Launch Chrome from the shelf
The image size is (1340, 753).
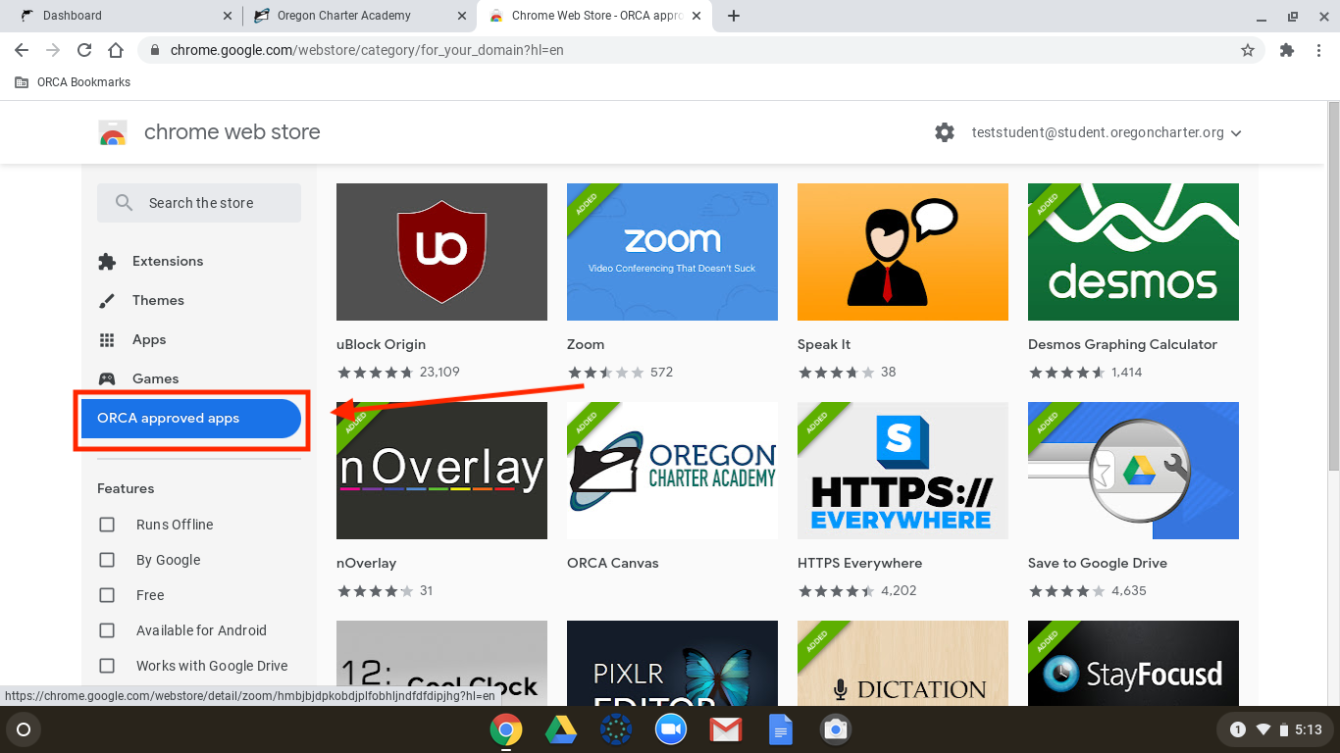tap(506, 729)
